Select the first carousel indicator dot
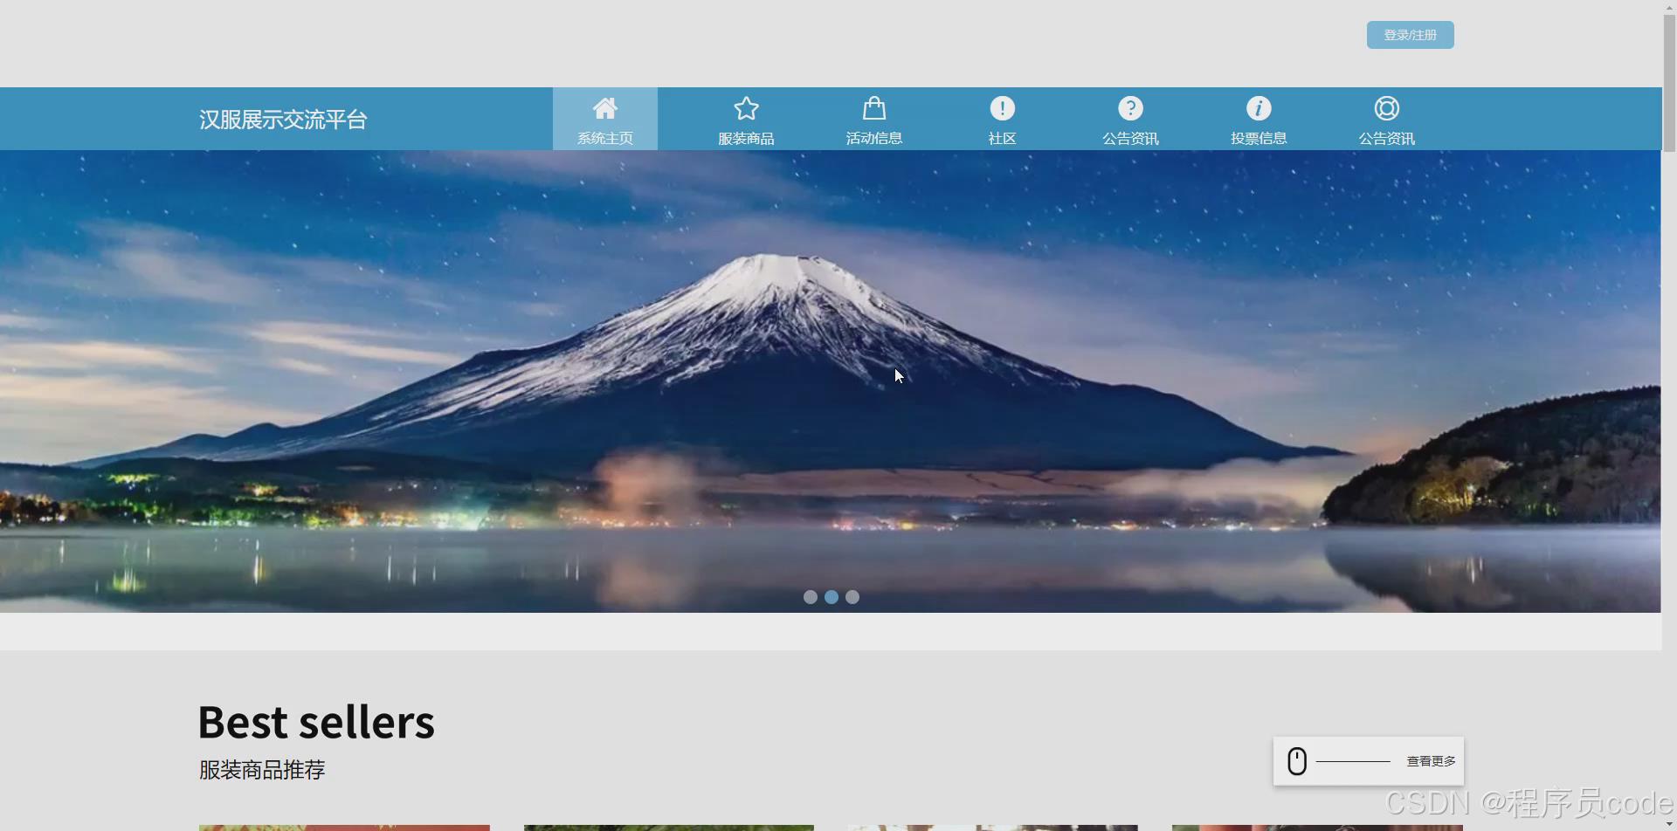This screenshot has width=1677, height=831. pyautogui.click(x=811, y=597)
